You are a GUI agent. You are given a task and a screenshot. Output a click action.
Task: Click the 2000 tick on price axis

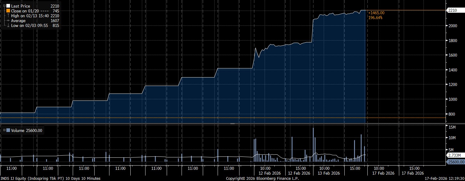click(x=453, y=26)
